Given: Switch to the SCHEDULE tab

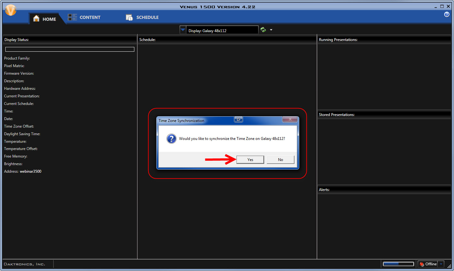Looking at the screenshot, I should 147,17.
